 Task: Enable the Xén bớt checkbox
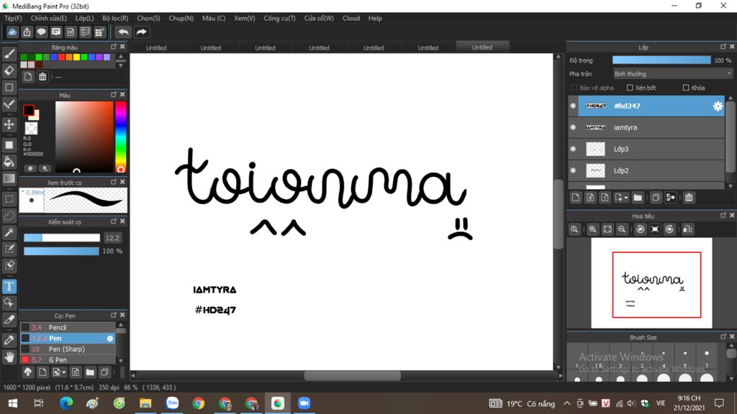pos(630,88)
